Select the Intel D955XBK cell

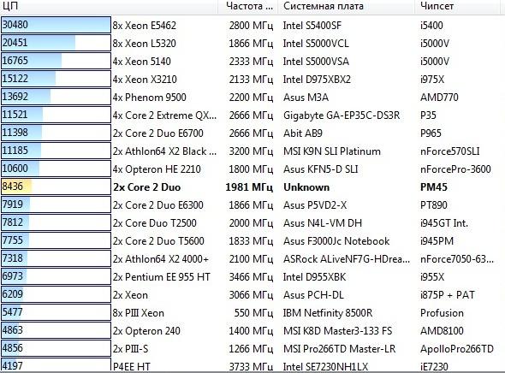click(x=315, y=277)
